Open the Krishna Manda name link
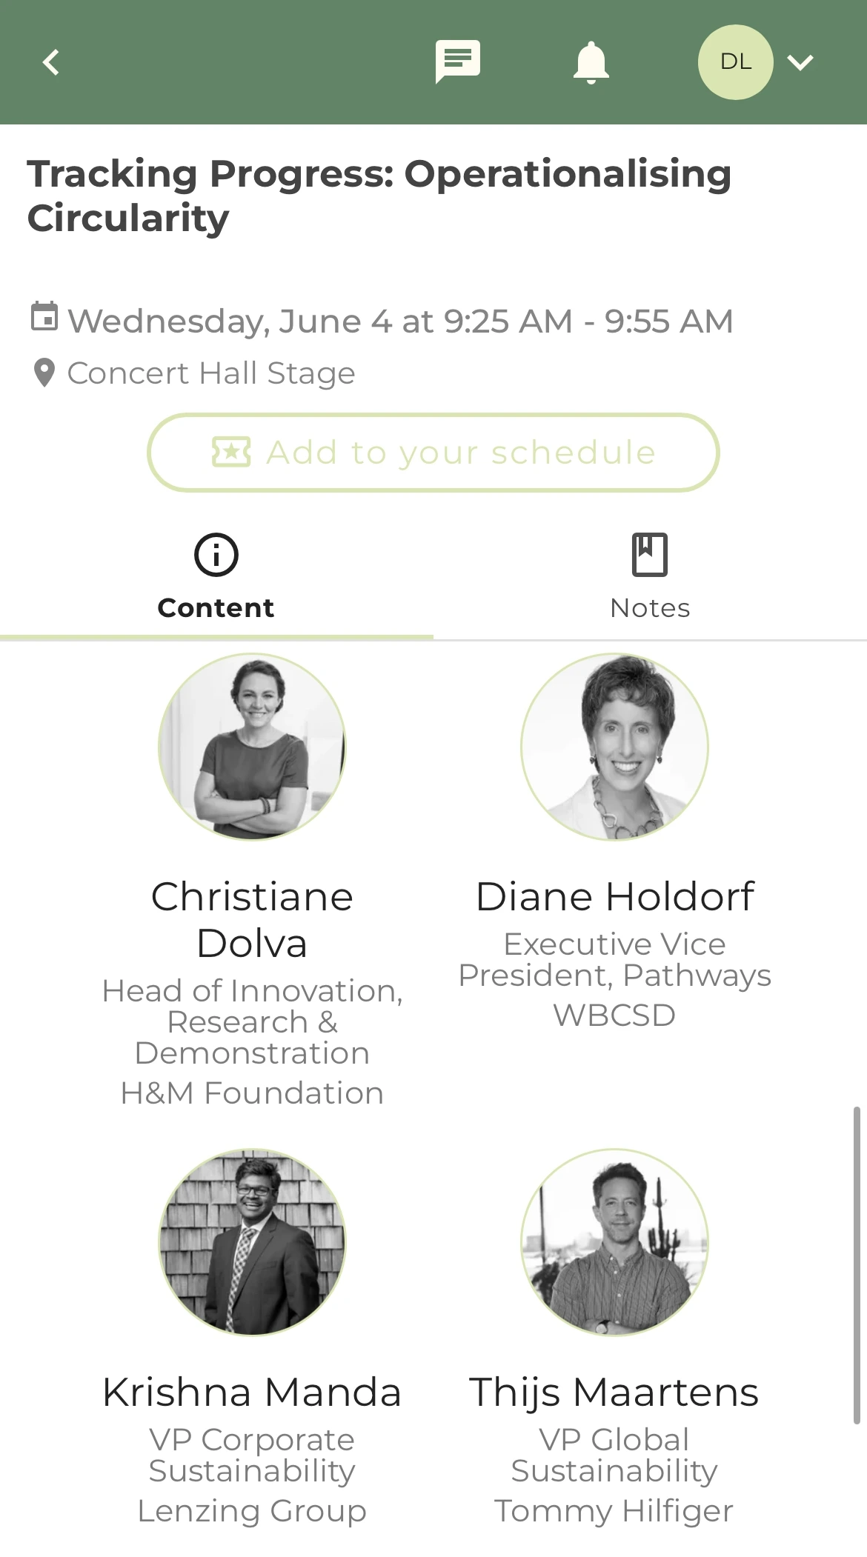This screenshot has height=1557, width=867. [252, 1393]
